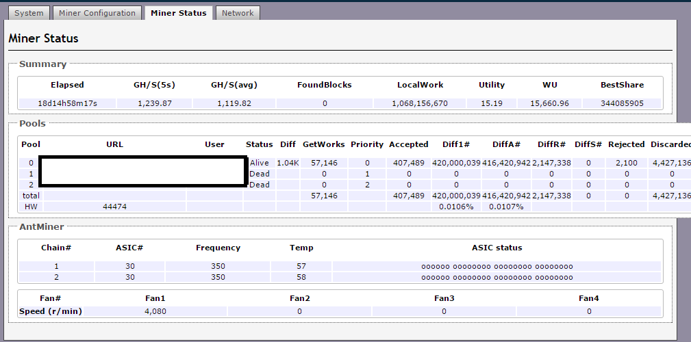Viewport: 691px width, 342px height.
Task: Select the Miner Status tab
Action: click(x=178, y=13)
